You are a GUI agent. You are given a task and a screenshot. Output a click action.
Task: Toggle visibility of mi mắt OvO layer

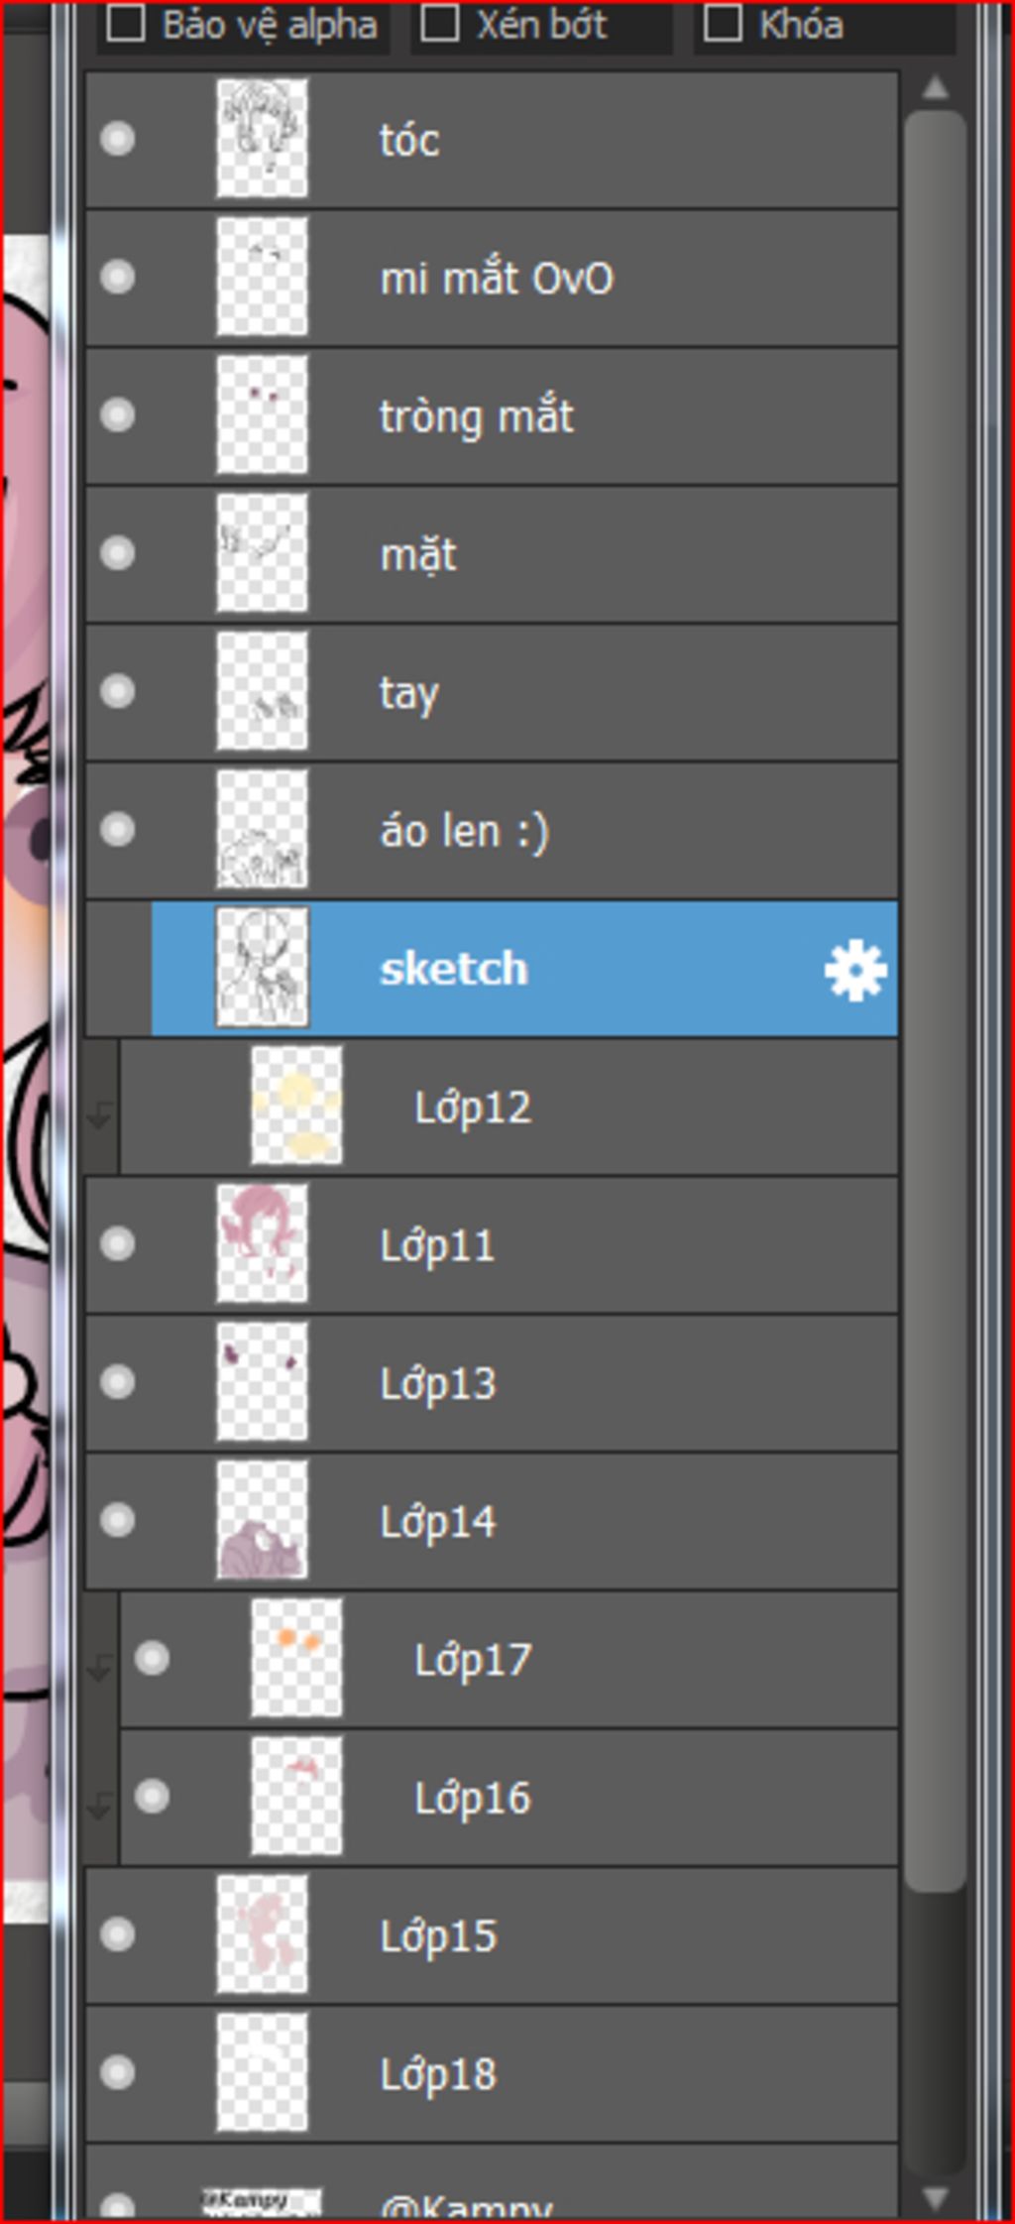[118, 277]
